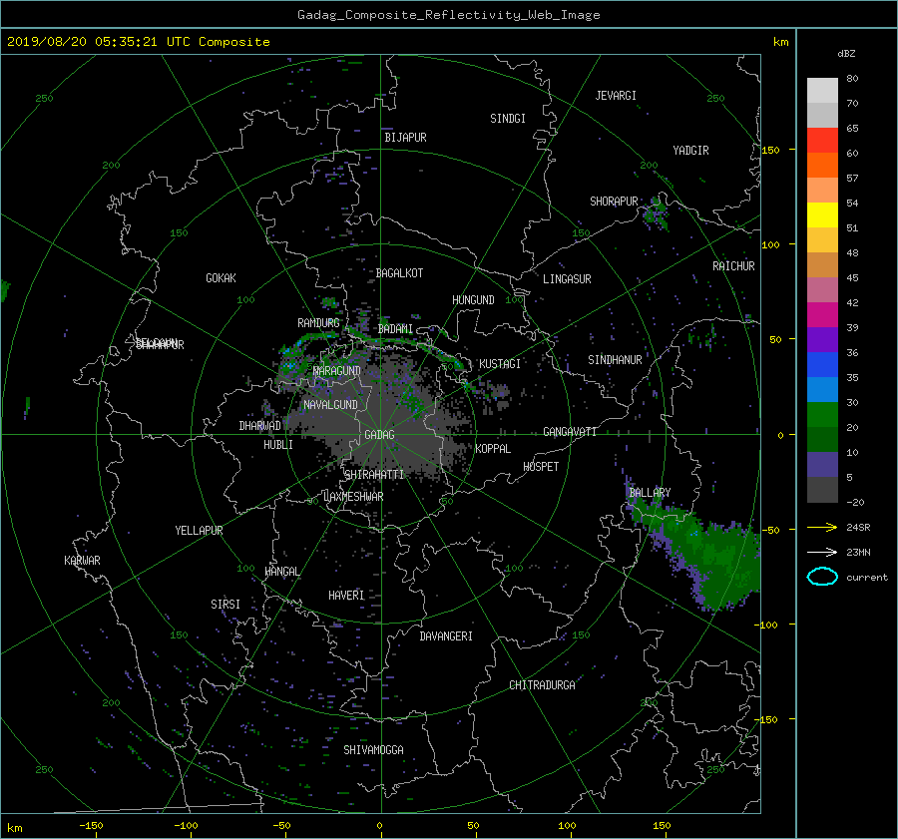Click the SHIRAHATTI city label
898x839 pixels.
374,475
